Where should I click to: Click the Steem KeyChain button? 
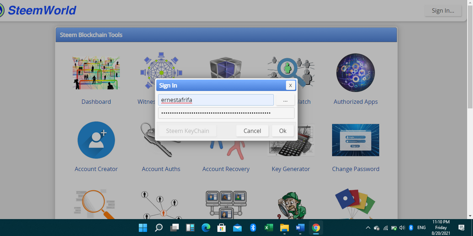tap(188, 131)
